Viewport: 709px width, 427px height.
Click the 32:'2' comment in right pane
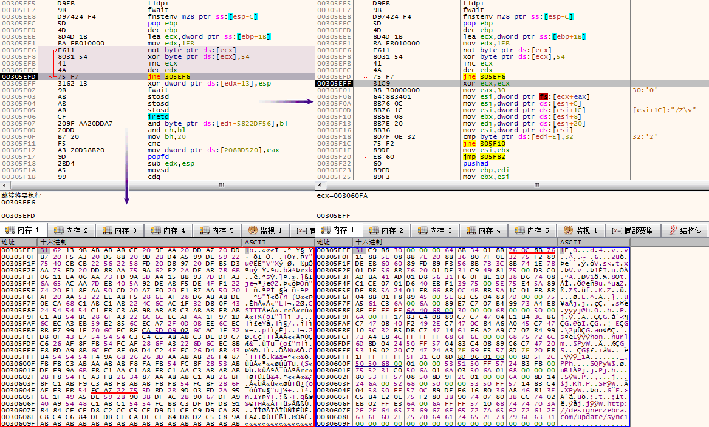point(645,136)
